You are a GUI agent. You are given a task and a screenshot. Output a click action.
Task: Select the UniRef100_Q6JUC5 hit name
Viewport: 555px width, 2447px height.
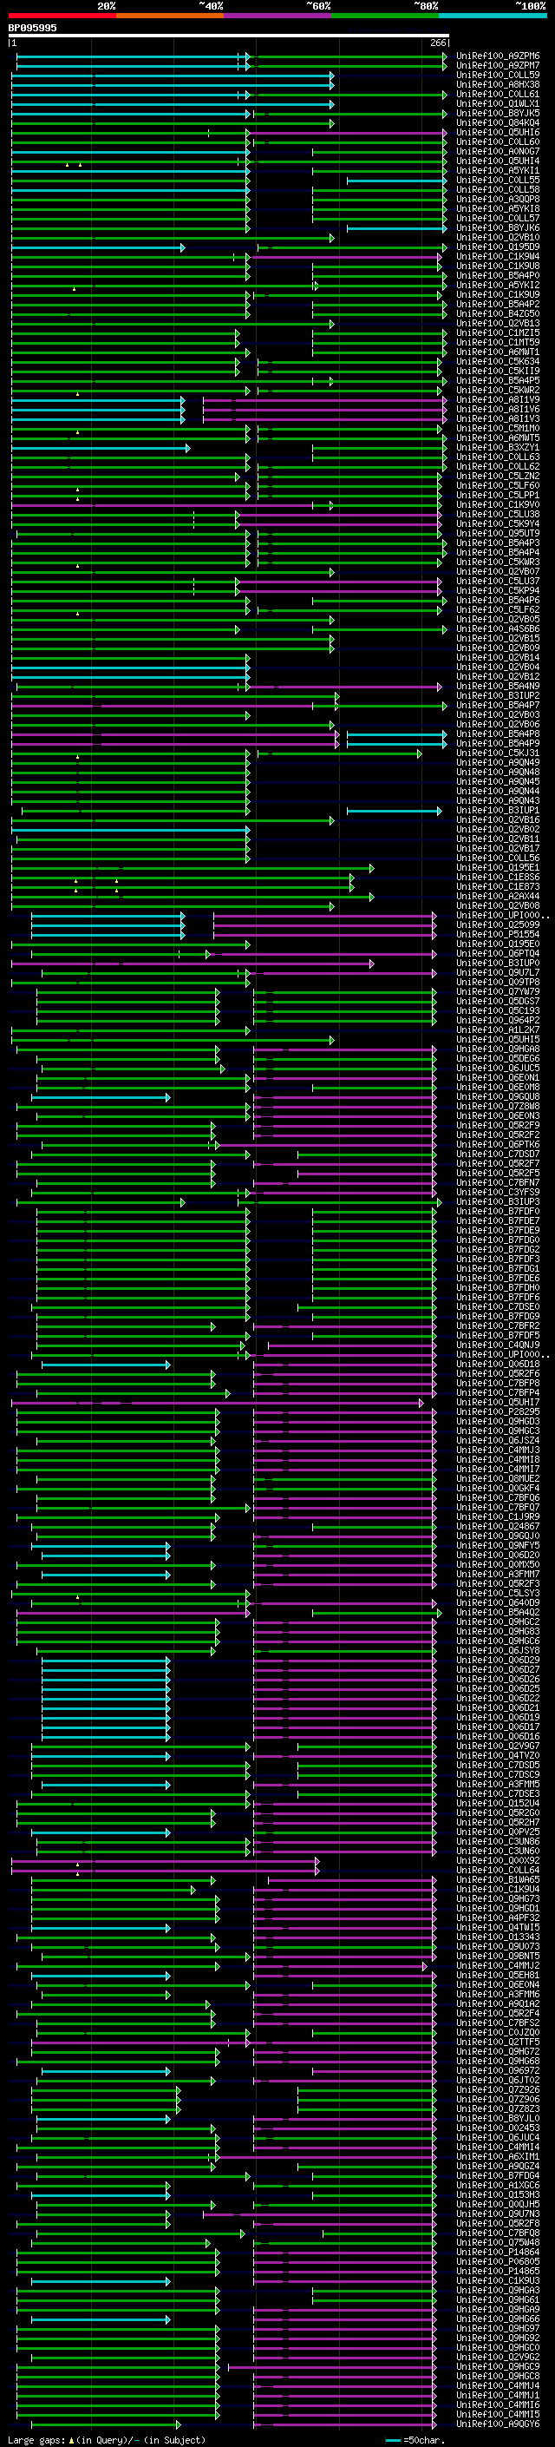click(498, 1068)
